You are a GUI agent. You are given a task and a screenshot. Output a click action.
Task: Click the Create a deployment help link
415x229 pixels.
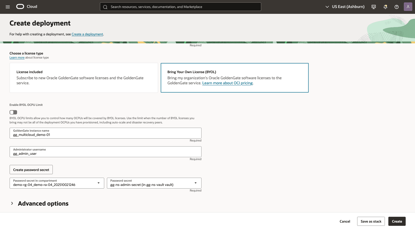87,34
